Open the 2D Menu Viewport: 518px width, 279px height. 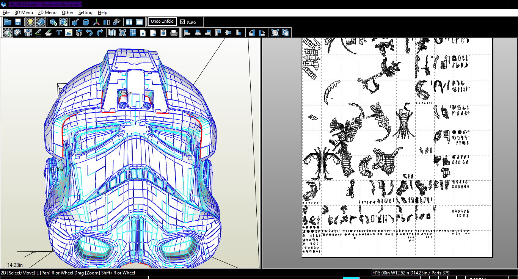click(x=47, y=13)
